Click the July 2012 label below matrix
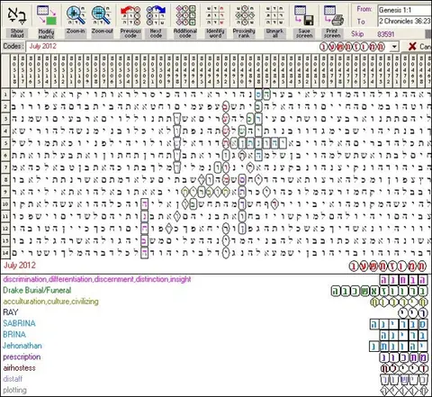Screen dimensions: 432x397 pos(20,266)
